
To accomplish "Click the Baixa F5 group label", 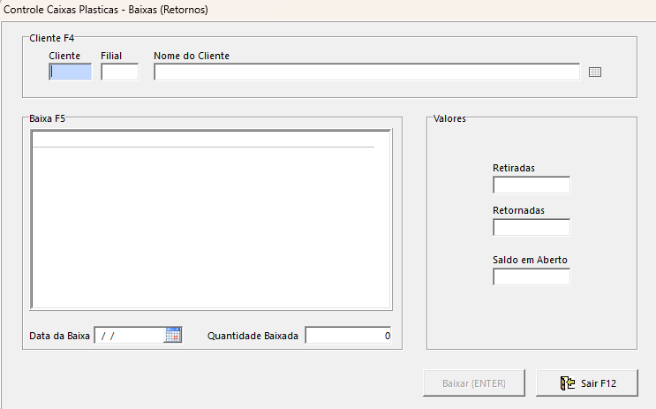I will click(x=48, y=117).
